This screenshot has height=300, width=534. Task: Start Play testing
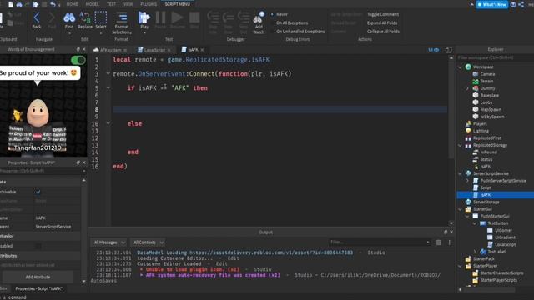[x=144, y=20]
